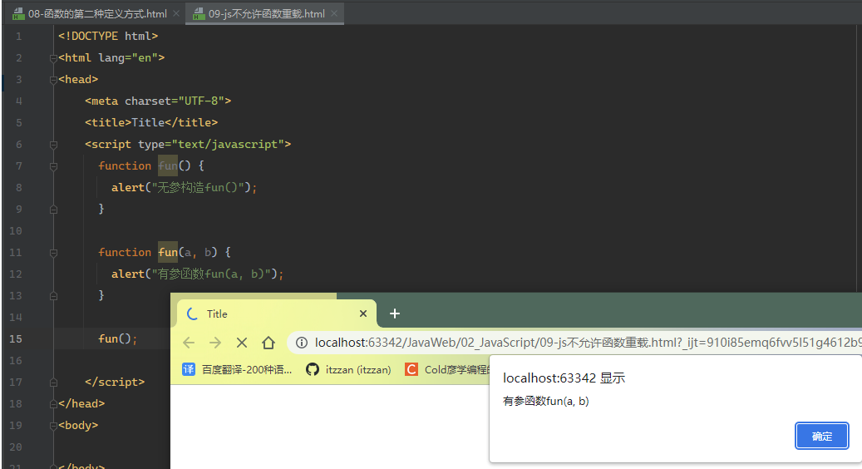Fold the first fun() function on line 7

(53, 166)
